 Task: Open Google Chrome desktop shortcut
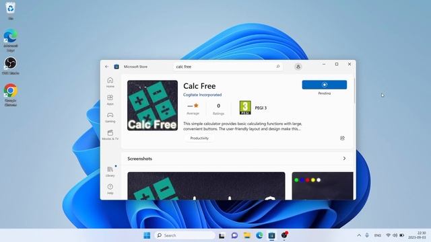[x=11, y=95]
